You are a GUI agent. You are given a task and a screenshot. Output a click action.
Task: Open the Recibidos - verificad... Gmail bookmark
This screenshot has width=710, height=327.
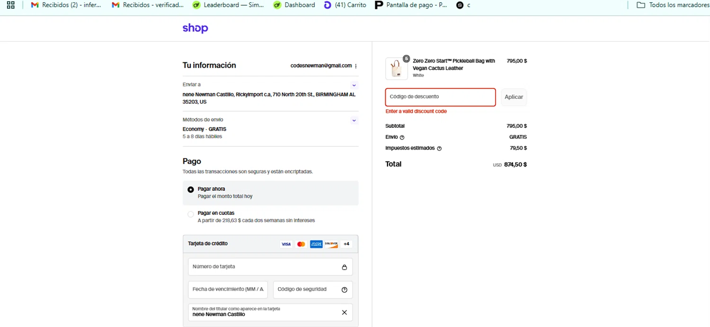click(148, 5)
